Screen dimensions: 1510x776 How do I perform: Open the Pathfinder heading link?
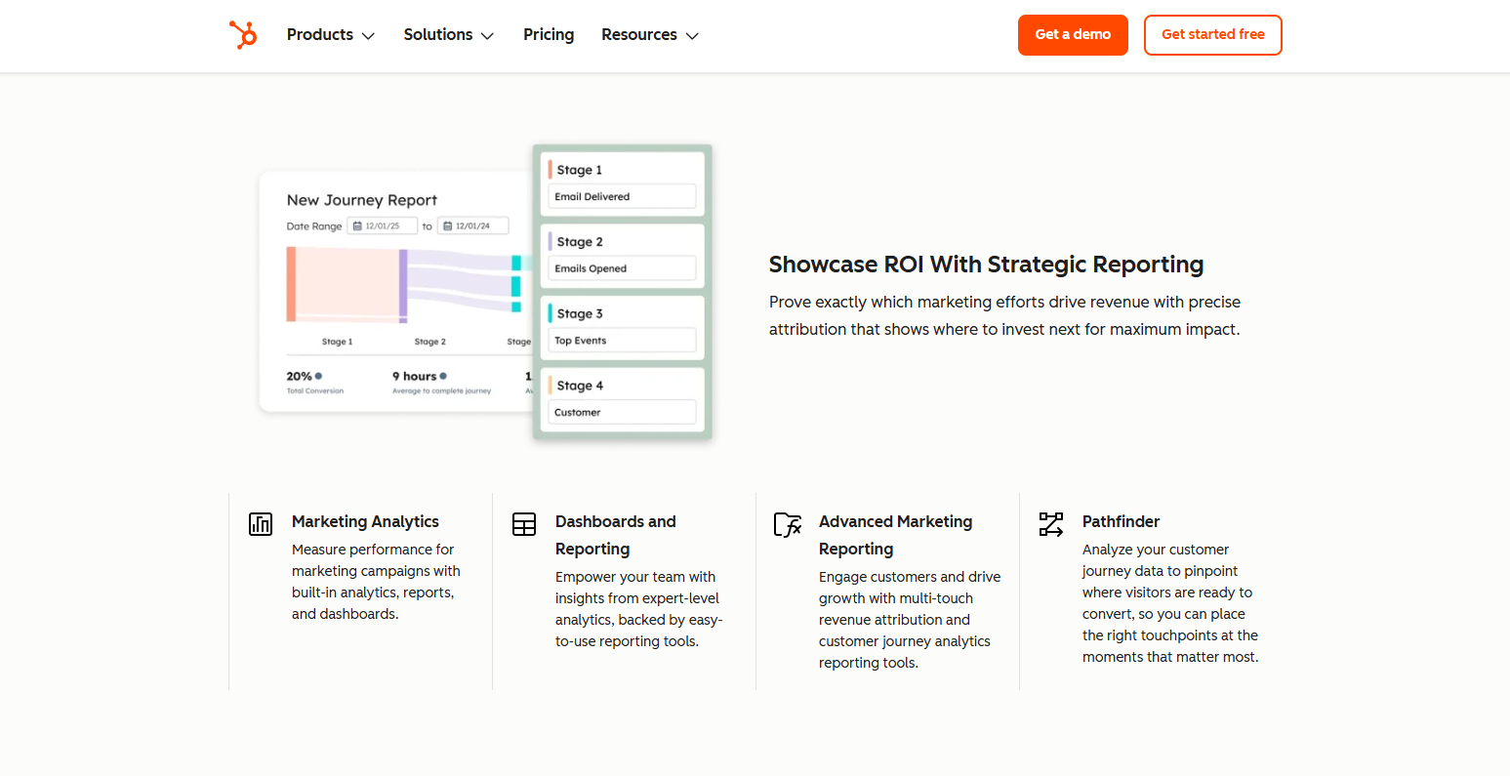pyautogui.click(x=1121, y=522)
